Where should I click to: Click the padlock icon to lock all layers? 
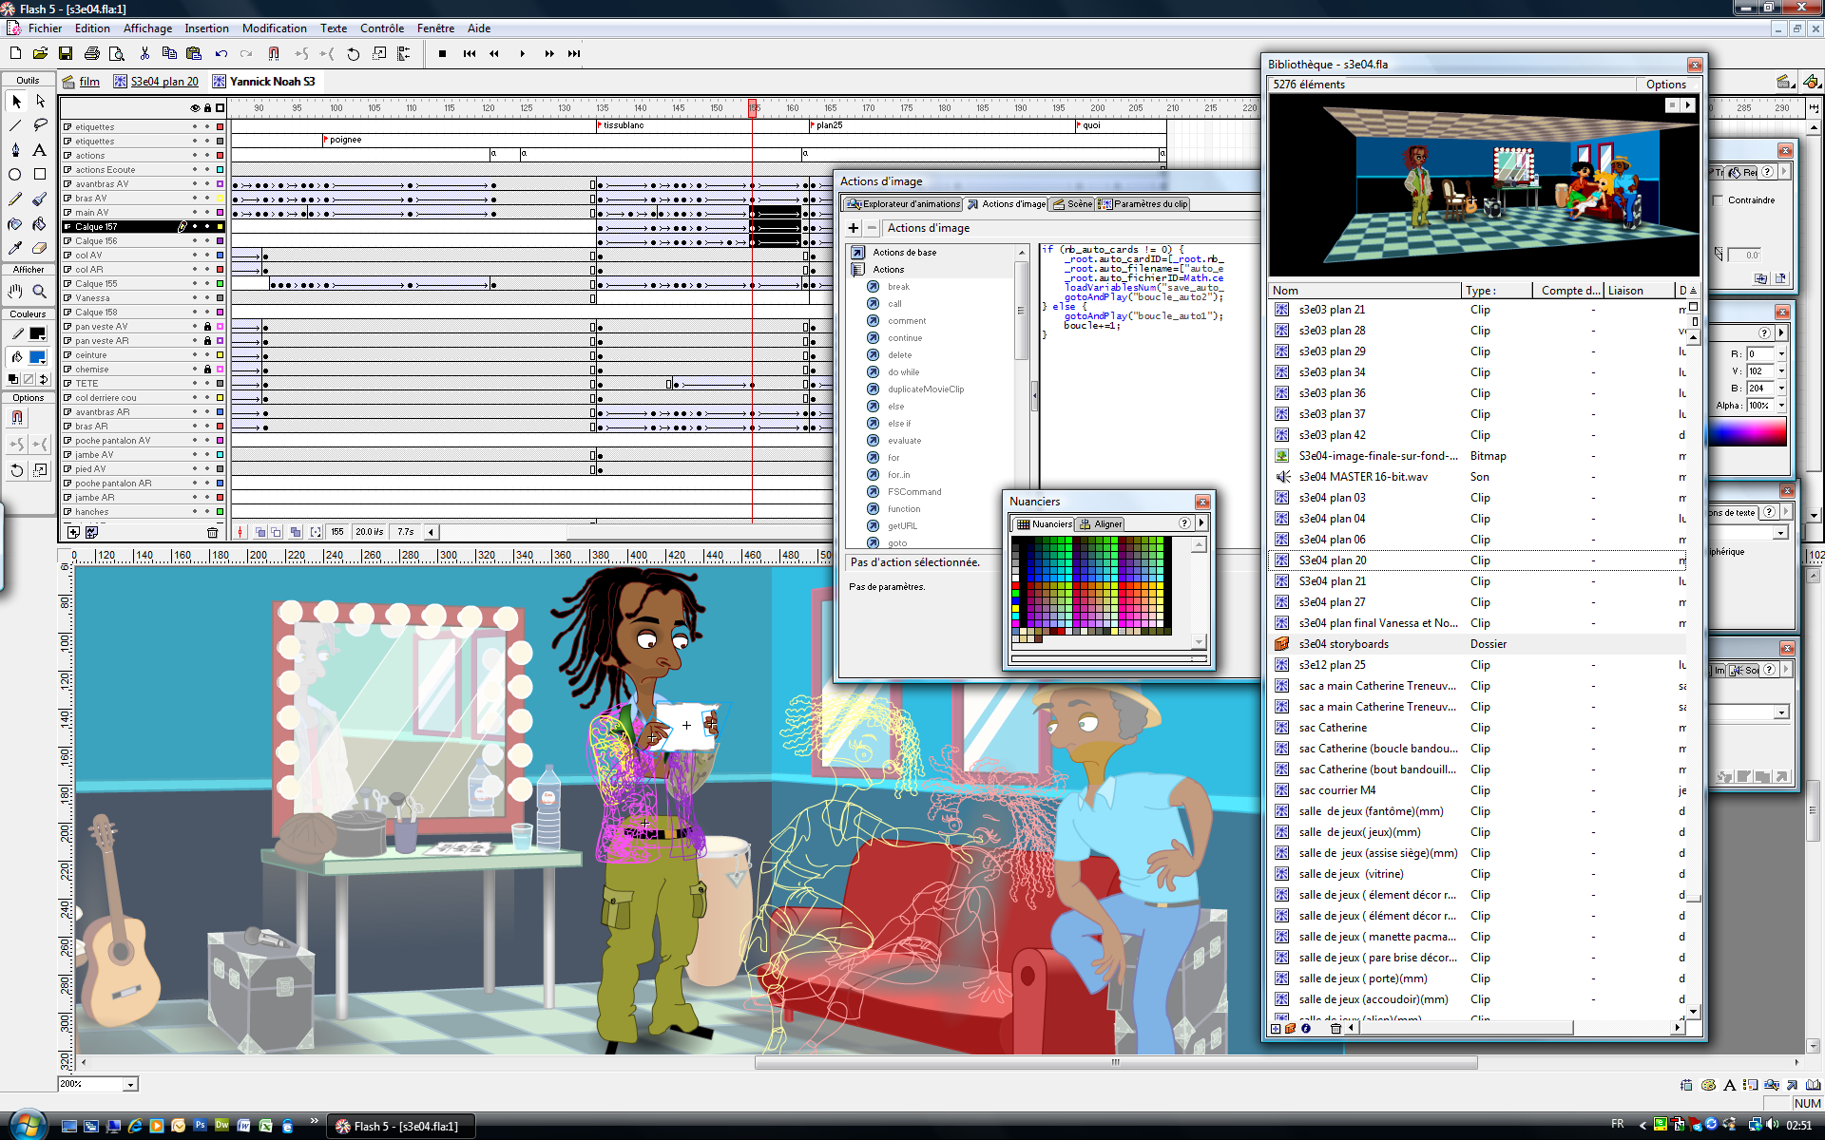coord(207,108)
